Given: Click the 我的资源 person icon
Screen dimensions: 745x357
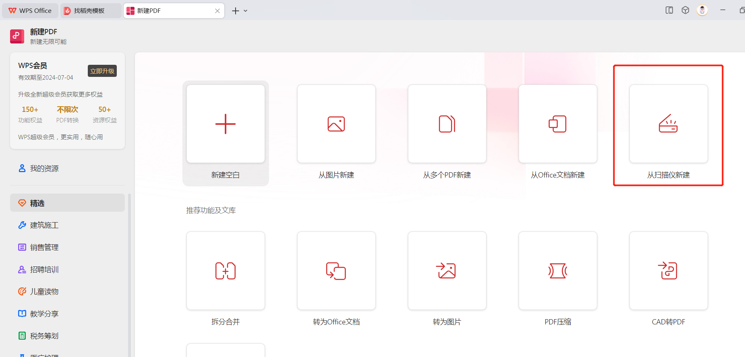Looking at the screenshot, I should click(x=22, y=168).
